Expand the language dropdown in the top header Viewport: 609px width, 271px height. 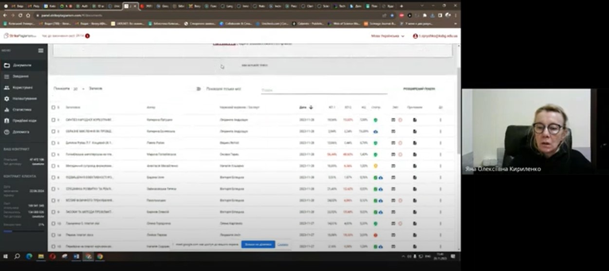click(388, 36)
